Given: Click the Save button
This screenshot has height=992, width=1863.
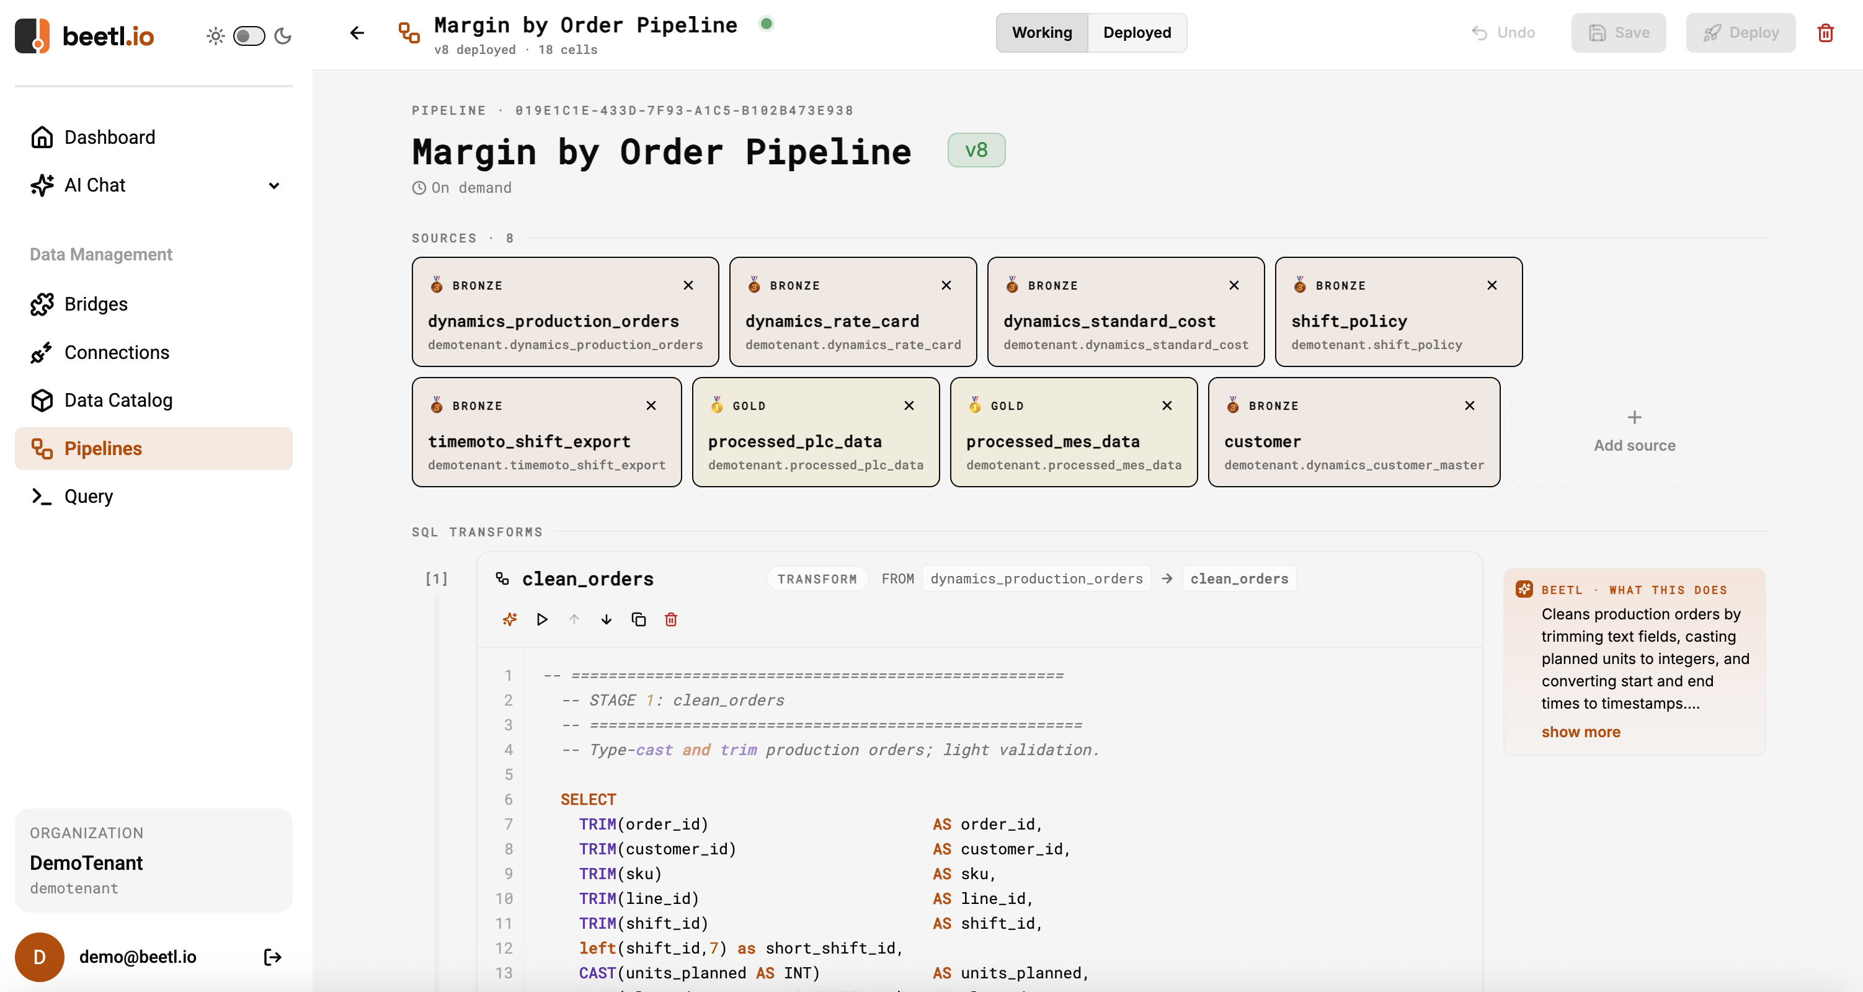Looking at the screenshot, I should [x=1619, y=32].
